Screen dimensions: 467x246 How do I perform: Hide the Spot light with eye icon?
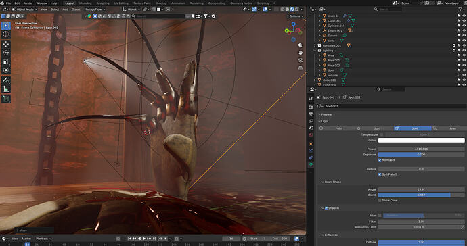[x=464, y=70]
